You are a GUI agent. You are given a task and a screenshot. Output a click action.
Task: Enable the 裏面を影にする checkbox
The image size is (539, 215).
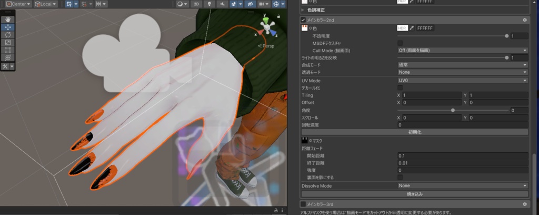point(400,177)
